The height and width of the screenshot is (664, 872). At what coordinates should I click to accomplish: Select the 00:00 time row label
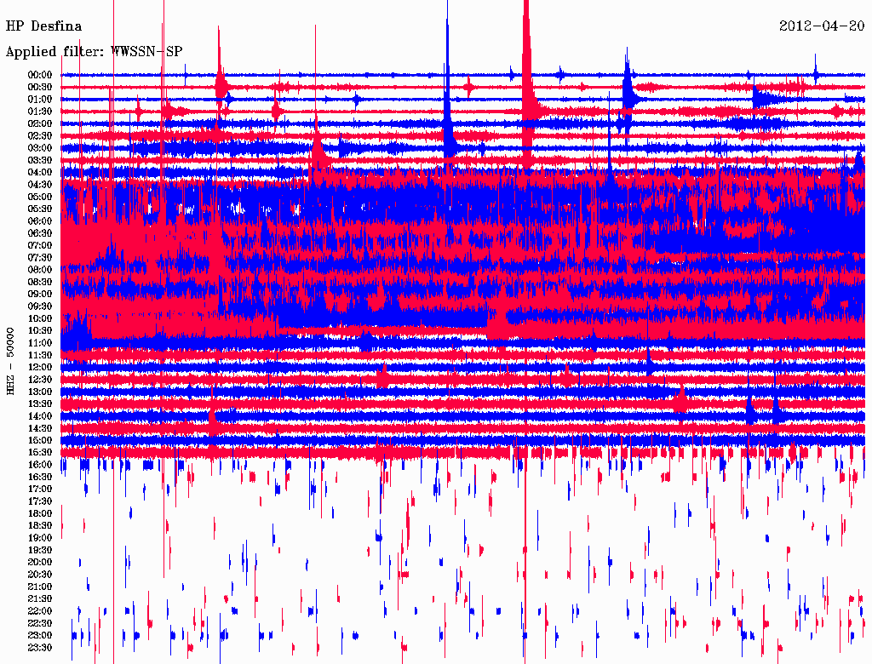40,75
